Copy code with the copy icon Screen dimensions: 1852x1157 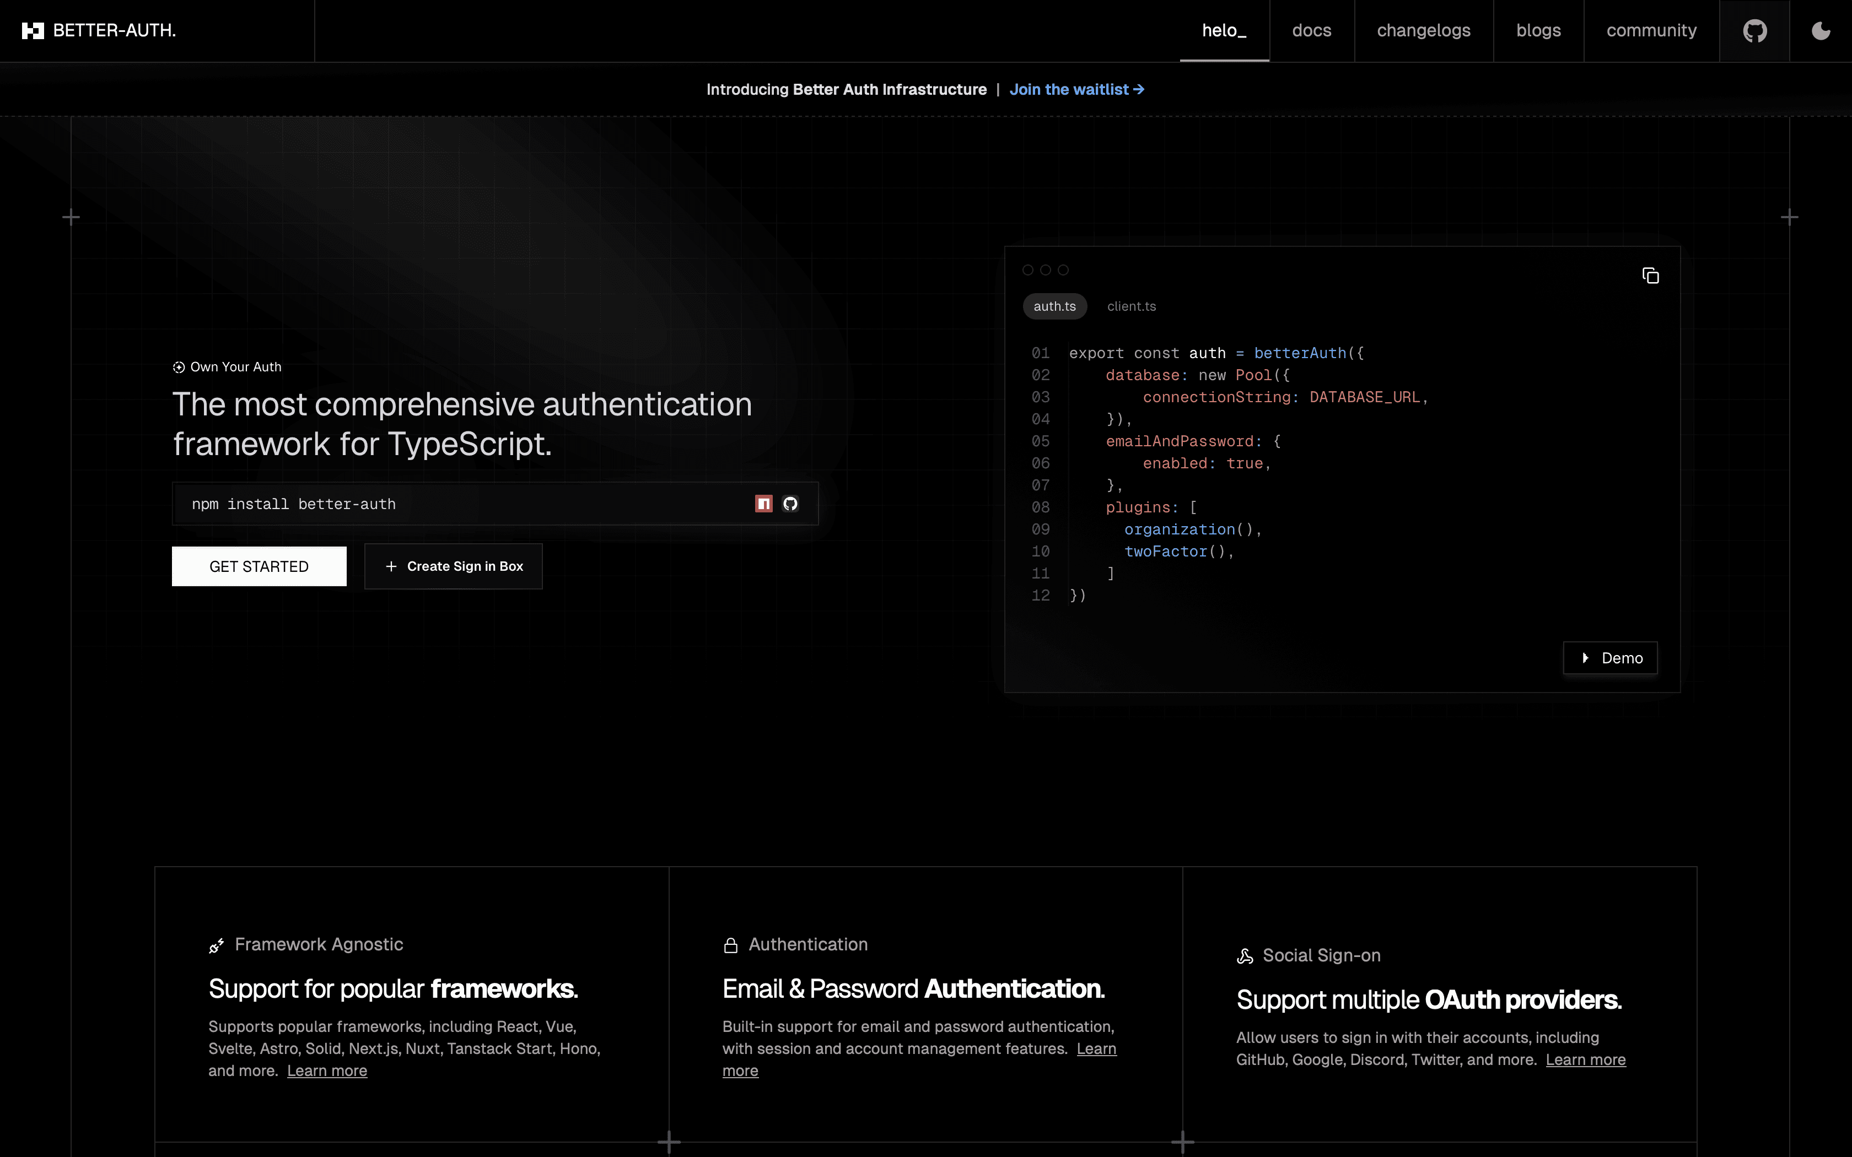1651,275
